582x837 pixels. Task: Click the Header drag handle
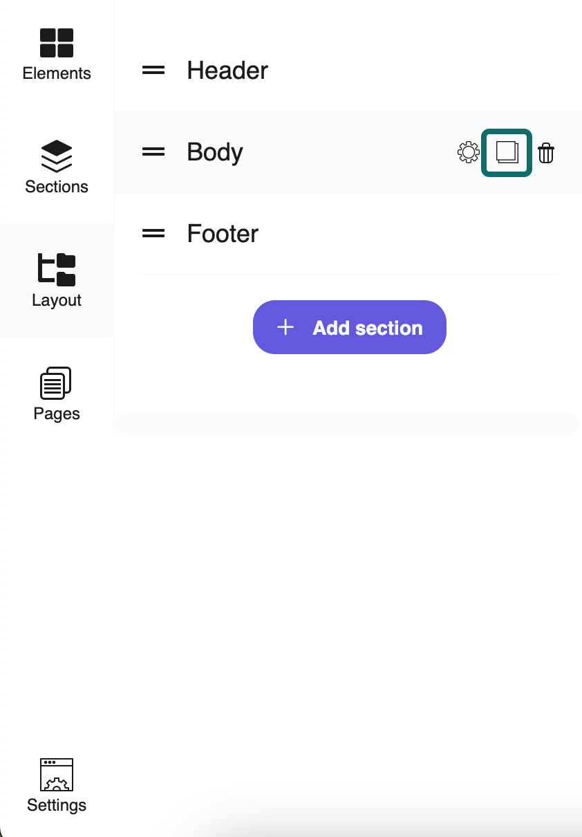tap(153, 71)
